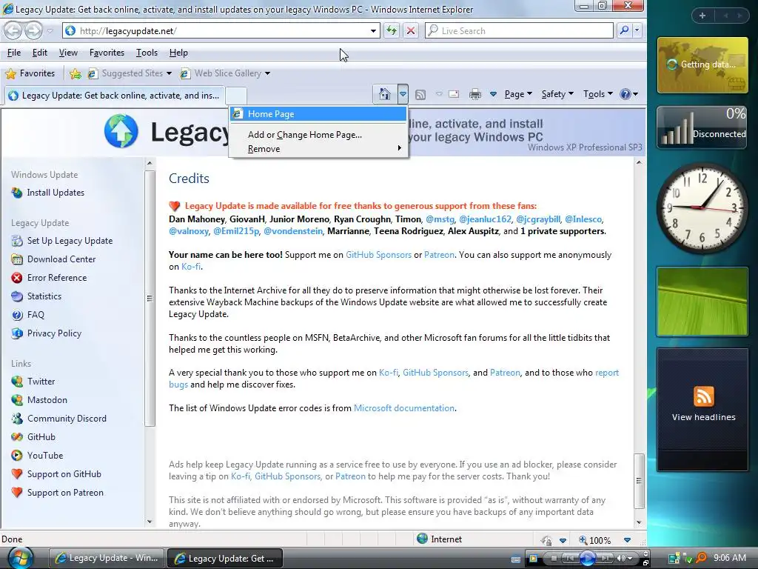
Task: Click the report bugs link
Action: [x=607, y=373]
